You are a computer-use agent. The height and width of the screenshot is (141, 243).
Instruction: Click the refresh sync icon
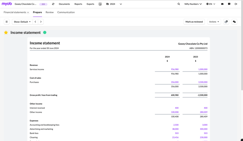pyautogui.click(x=53, y=4)
